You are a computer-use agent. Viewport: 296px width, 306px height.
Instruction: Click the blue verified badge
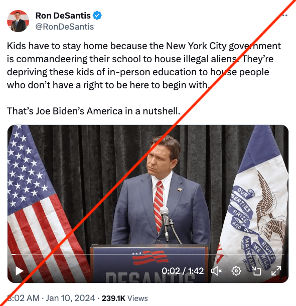tap(97, 16)
